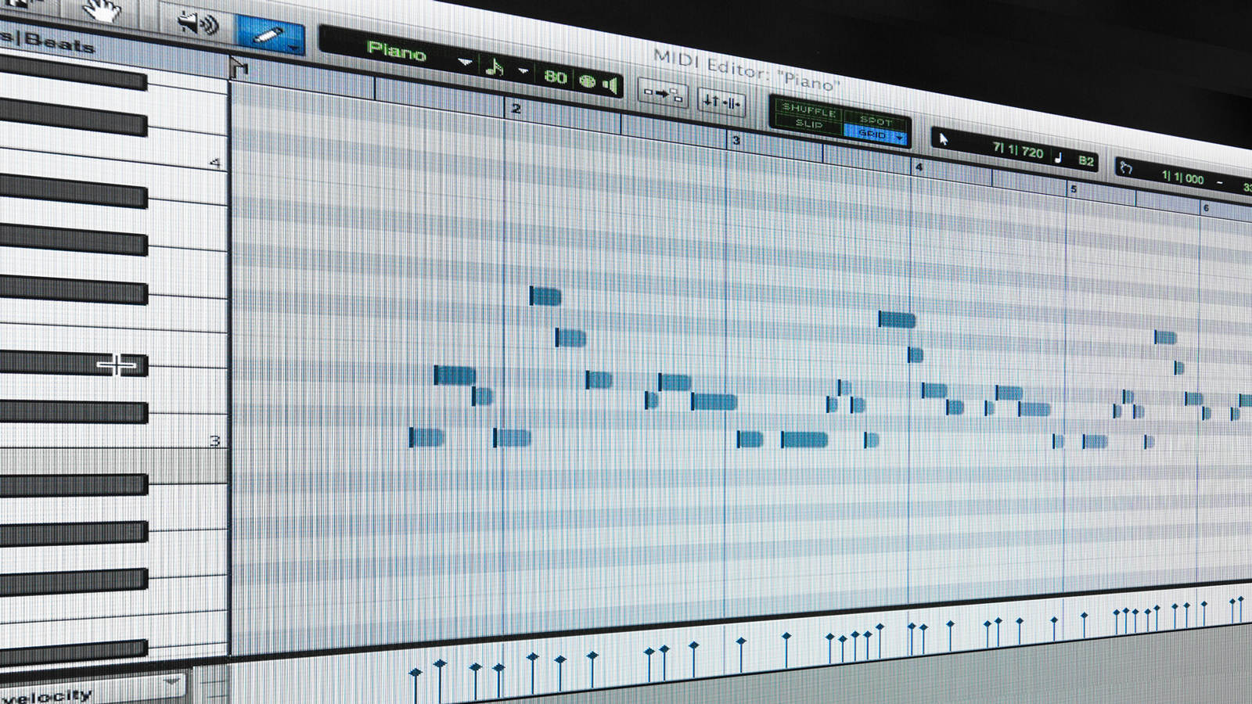The width and height of the screenshot is (1252, 704).
Task: Select the Grabber hand tool
Action: (103, 9)
